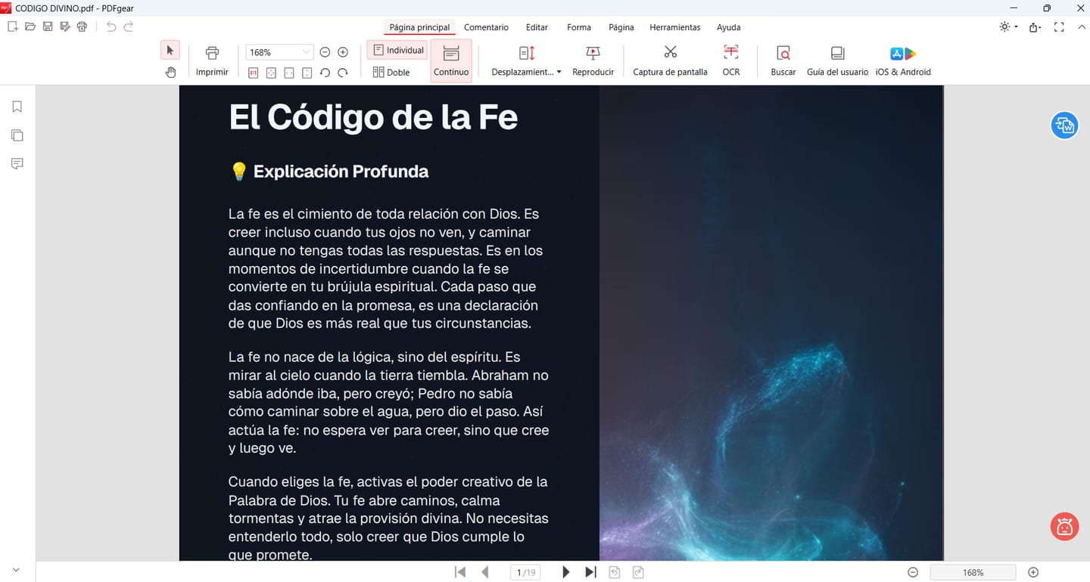Rotate page clockwise in the ribbon
Viewport: 1090px width, 582px height.
(342, 73)
